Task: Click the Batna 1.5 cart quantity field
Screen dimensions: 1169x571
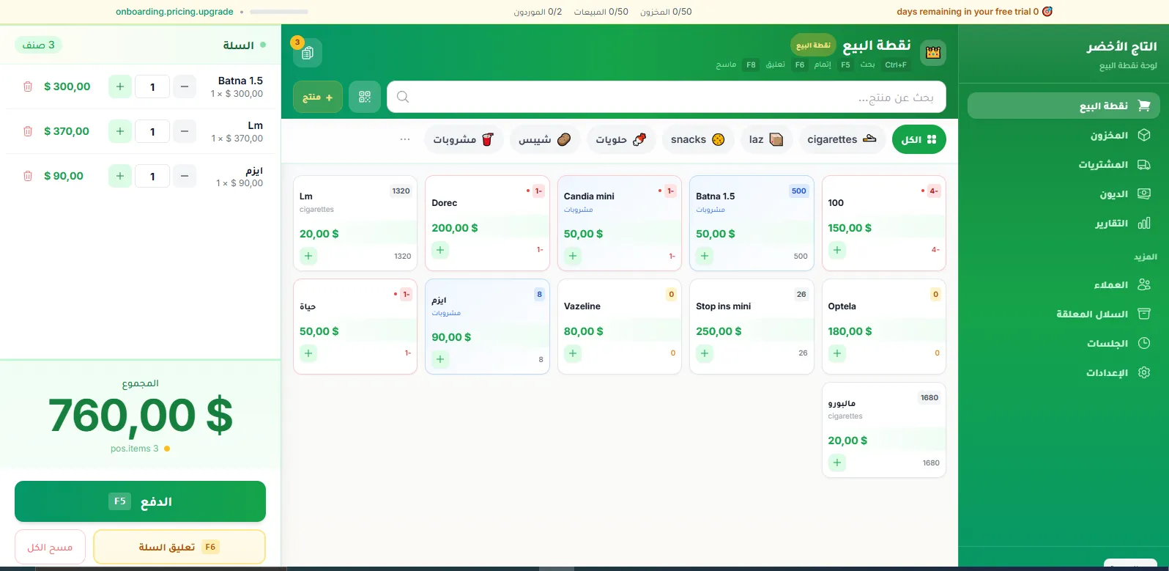Action: click(152, 86)
